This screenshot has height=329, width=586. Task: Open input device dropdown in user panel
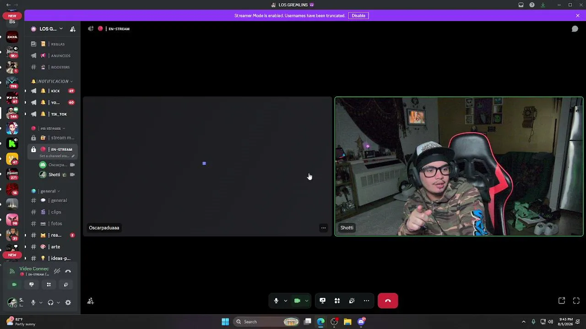coord(40,302)
